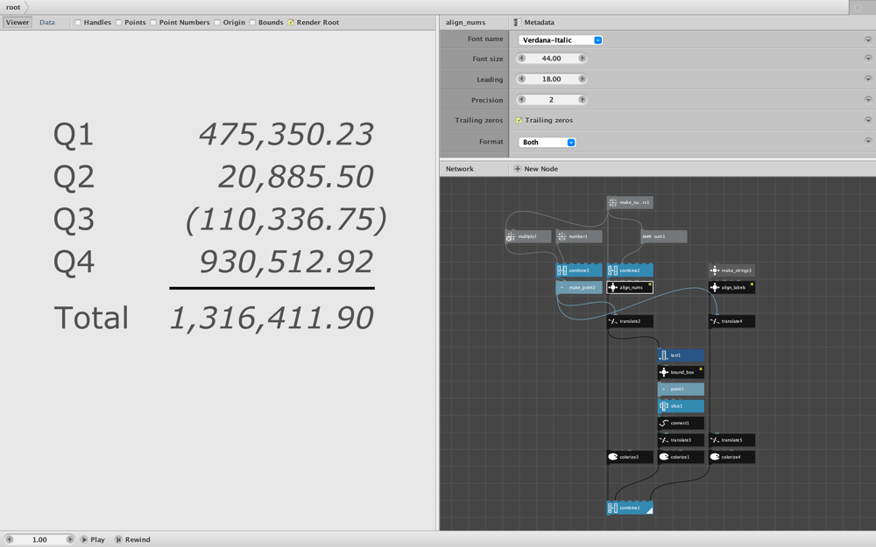Decrease the Font size value

[522, 58]
